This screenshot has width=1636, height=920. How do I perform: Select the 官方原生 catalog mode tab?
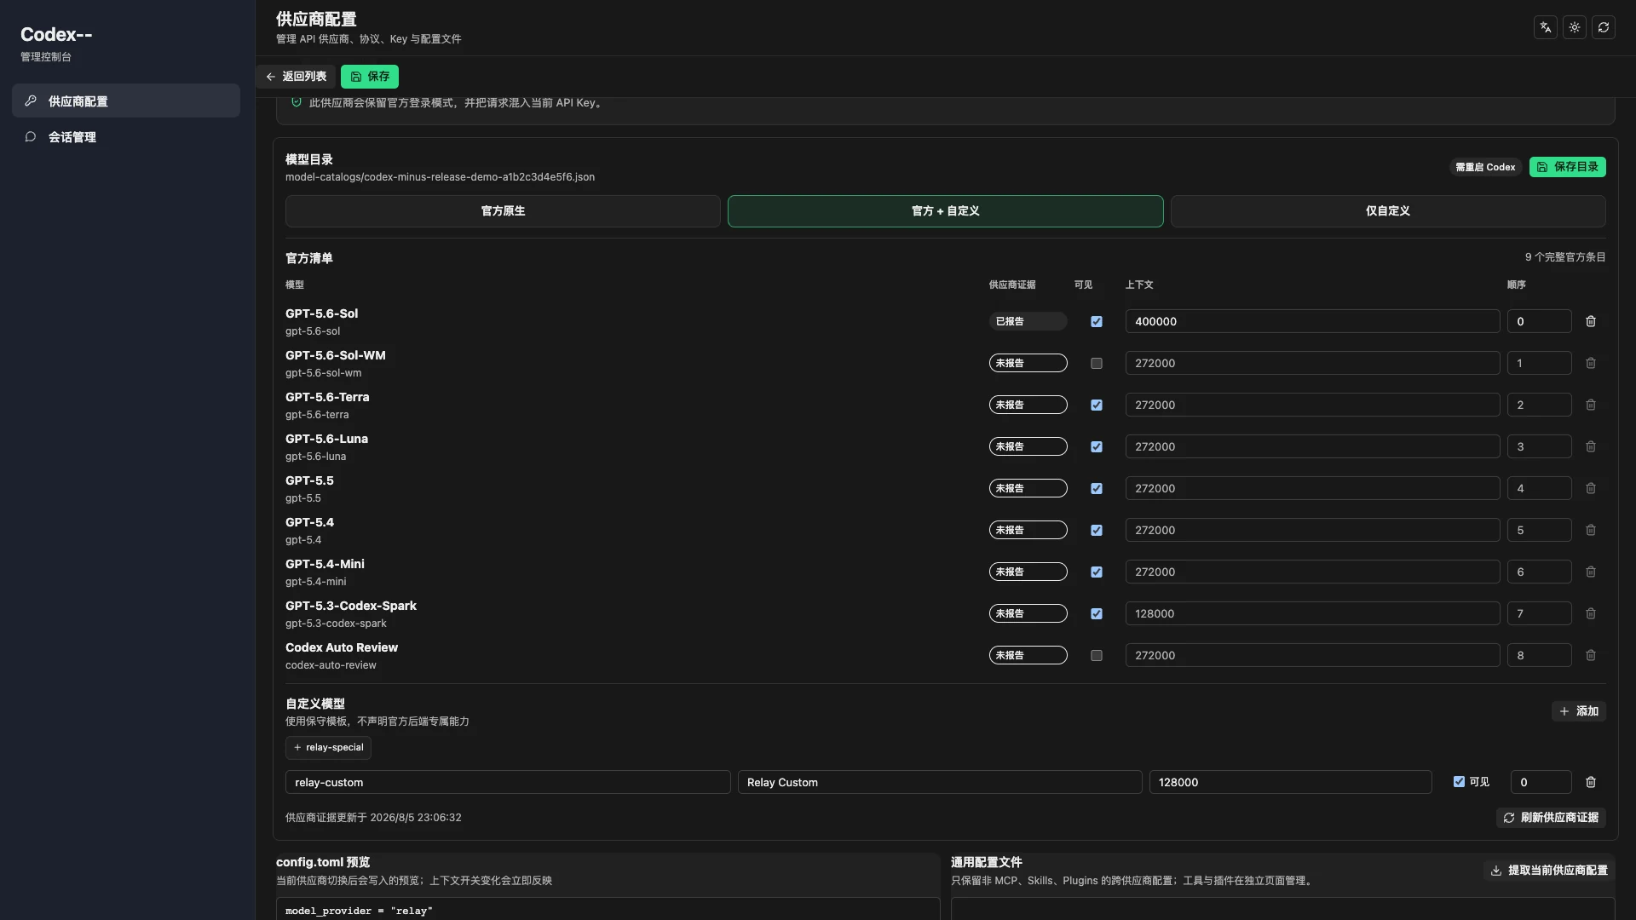(503, 211)
